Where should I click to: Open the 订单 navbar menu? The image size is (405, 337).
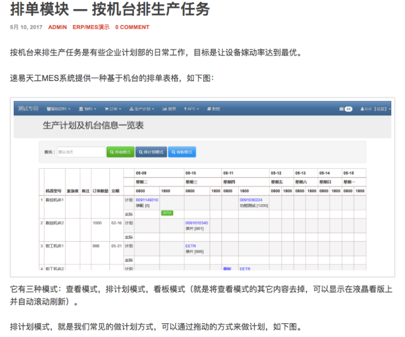click(x=113, y=109)
